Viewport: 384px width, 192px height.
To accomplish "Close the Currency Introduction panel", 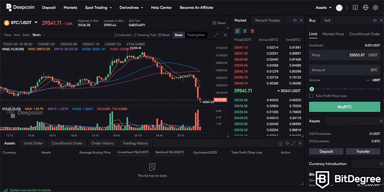I will point(381,164).
